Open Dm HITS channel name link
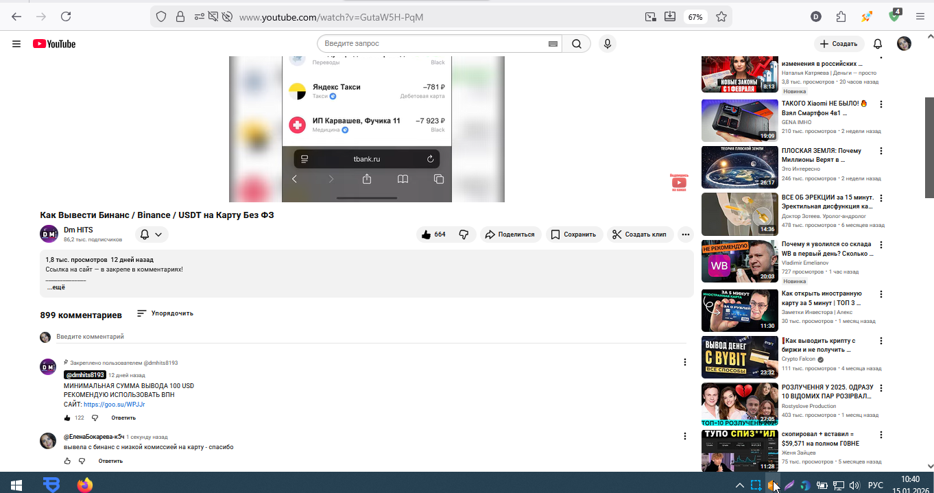Viewport: 934px width, 493px height. [x=78, y=230]
